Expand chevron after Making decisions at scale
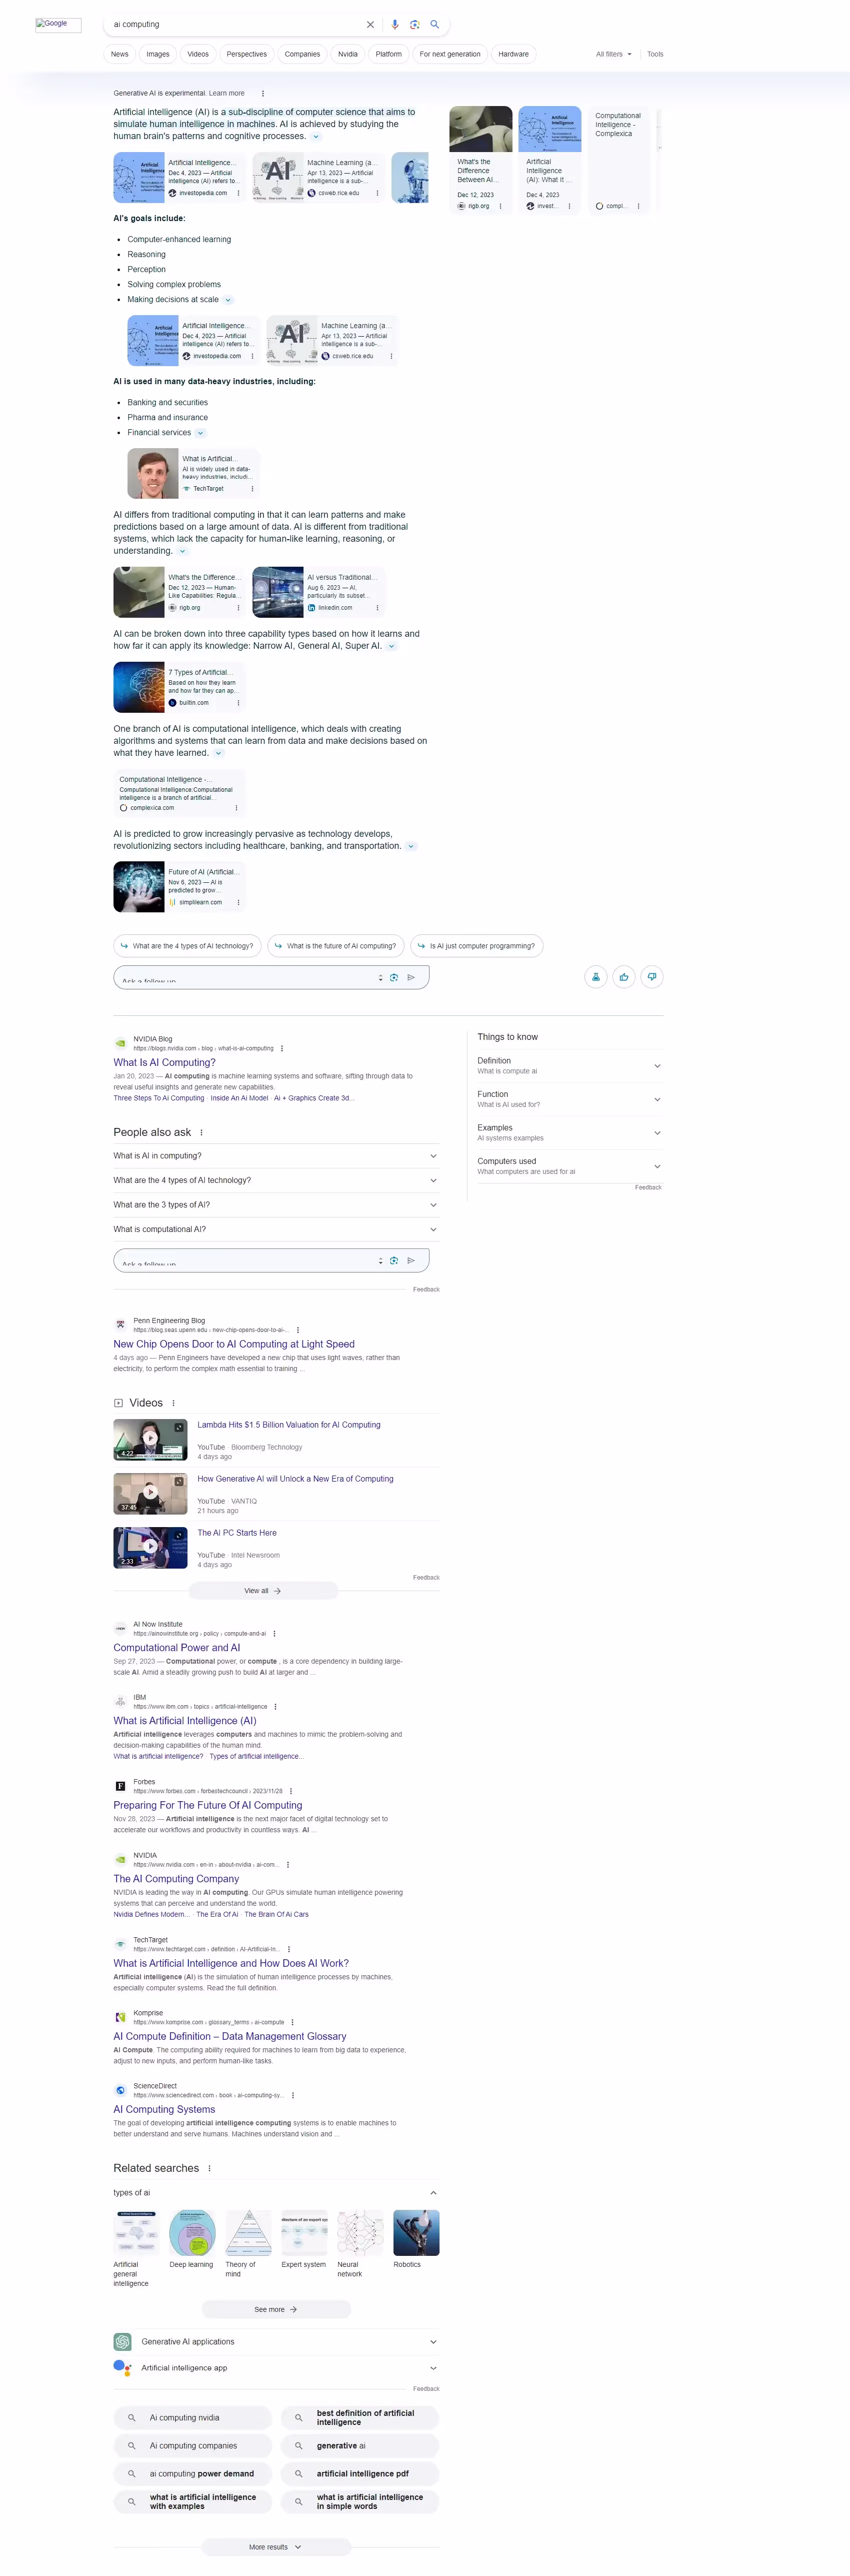 228,300
